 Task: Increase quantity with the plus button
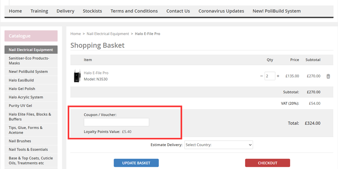tap(278, 76)
